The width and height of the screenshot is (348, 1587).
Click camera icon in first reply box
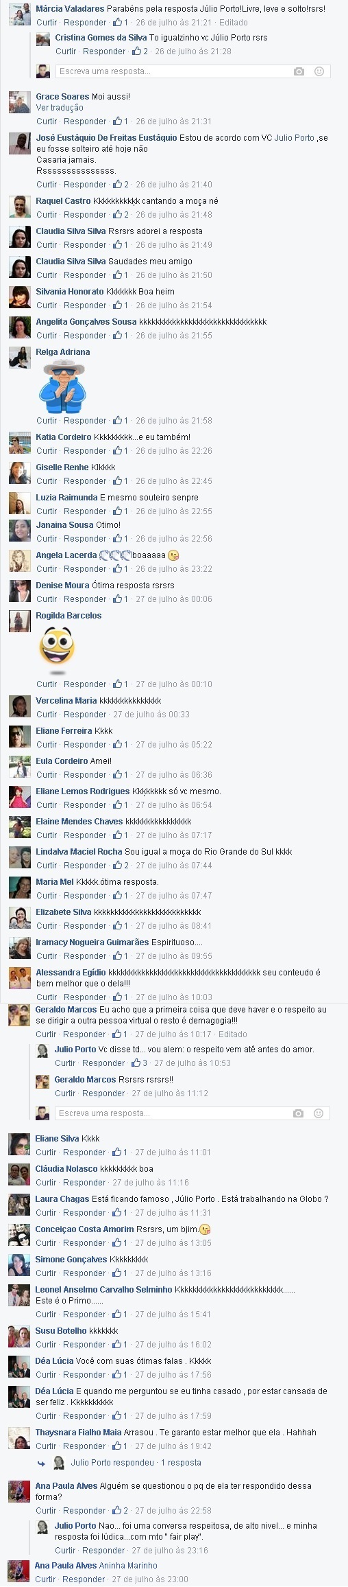[299, 71]
